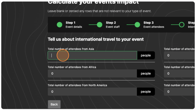Click the connector line between Step 1 and 2
Image resolution: width=196 pixels, height=110 pixels.
tap(93, 25)
